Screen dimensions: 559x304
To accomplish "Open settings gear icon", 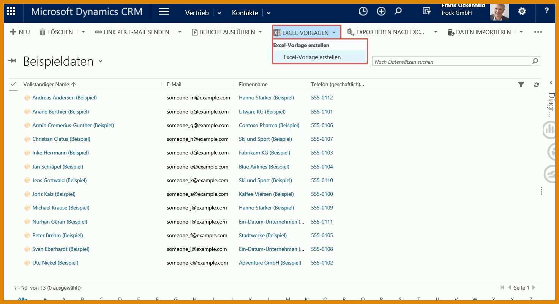I will (x=522, y=11).
